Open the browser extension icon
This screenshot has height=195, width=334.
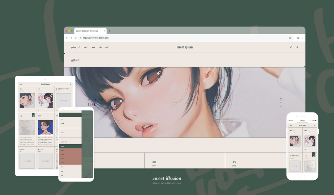(x=298, y=38)
